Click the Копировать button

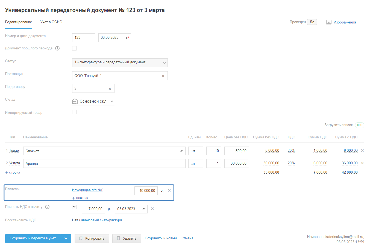[92, 238]
